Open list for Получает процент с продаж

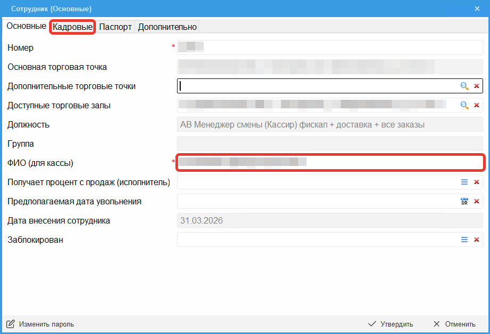[x=464, y=182]
